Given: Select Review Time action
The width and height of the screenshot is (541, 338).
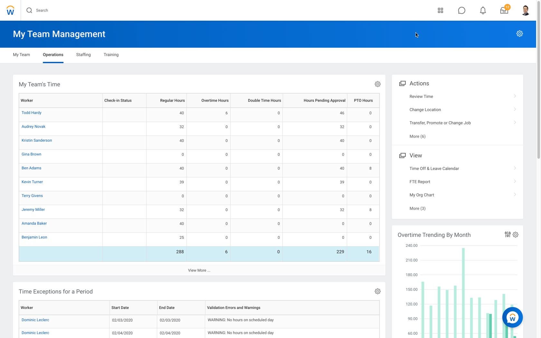Looking at the screenshot, I should [421, 97].
